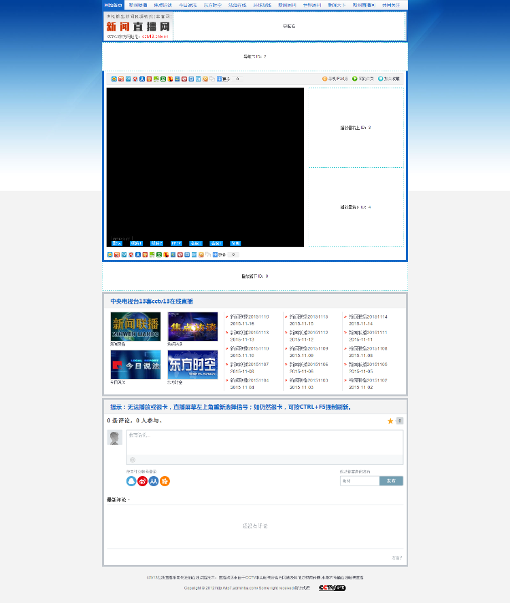This screenshot has height=603, width=510.
Task: Click the grey user avatar beside comment box
Action: (x=114, y=437)
